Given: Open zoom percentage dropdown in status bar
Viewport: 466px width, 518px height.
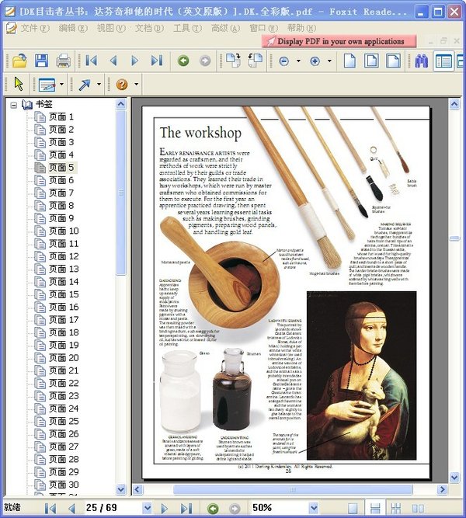Looking at the screenshot, I should [314, 508].
